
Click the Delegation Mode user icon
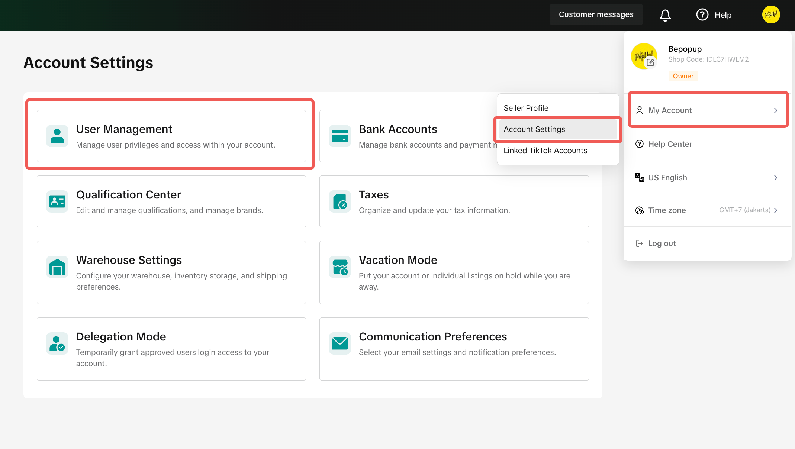tap(57, 343)
